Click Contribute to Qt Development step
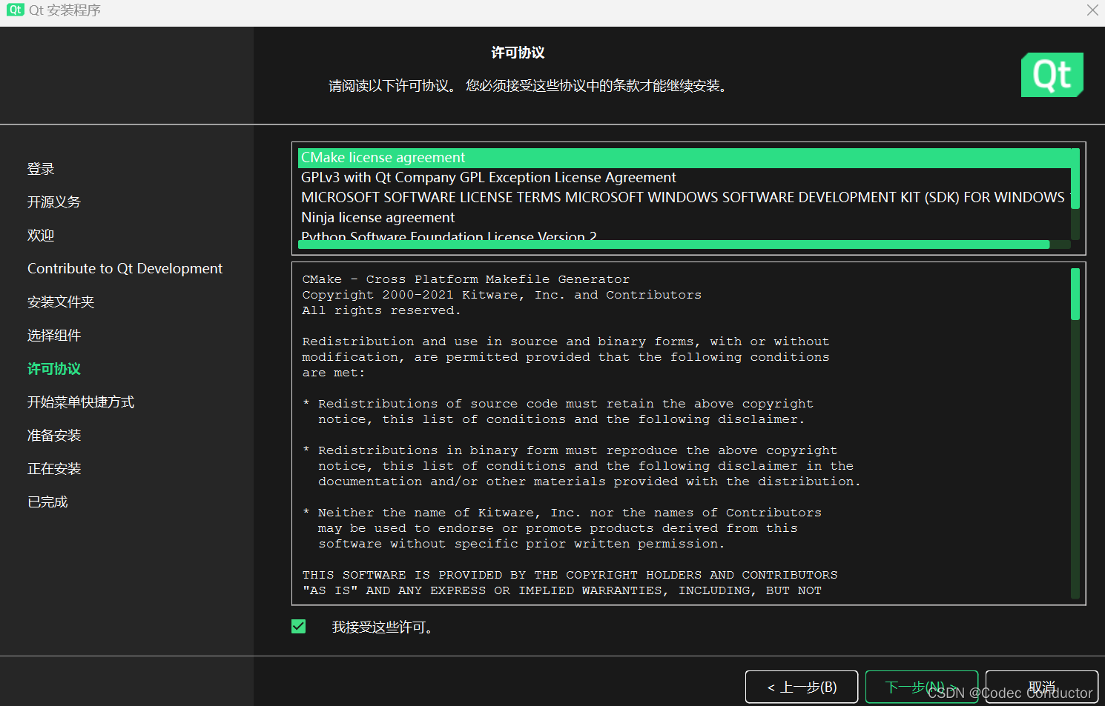1105x706 pixels. point(125,269)
